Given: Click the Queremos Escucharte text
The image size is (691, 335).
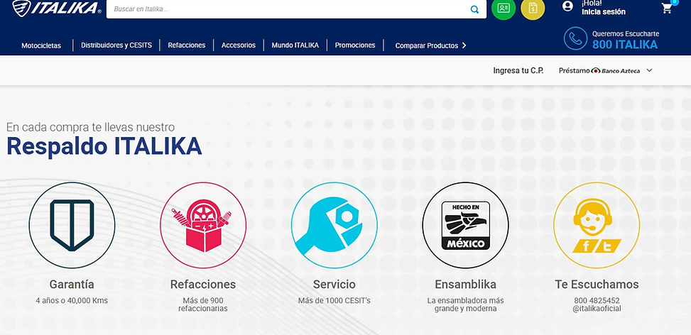Looking at the screenshot, I should (626, 33).
